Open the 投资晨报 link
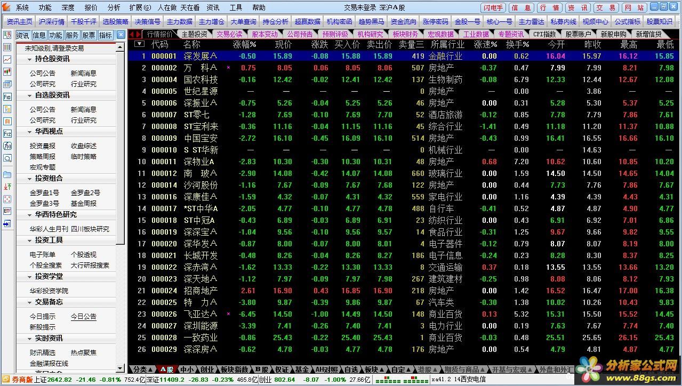 click(x=42, y=146)
